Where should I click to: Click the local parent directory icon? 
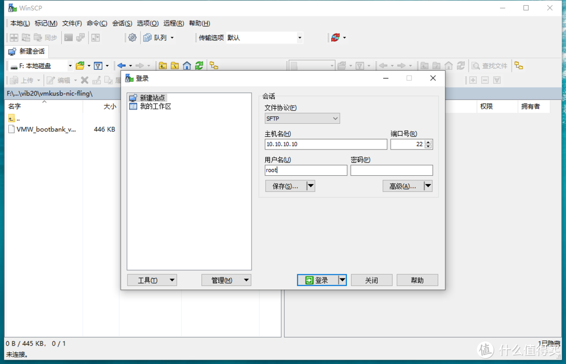163,66
